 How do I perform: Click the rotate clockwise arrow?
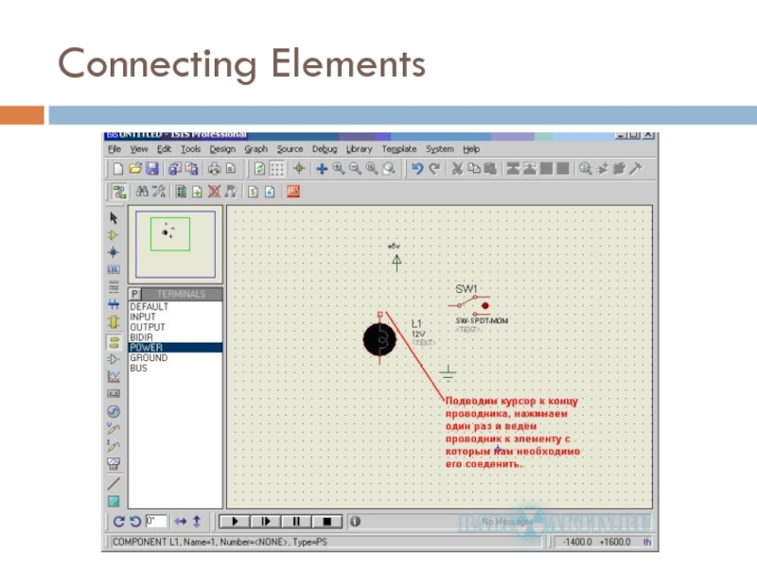click(118, 522)
